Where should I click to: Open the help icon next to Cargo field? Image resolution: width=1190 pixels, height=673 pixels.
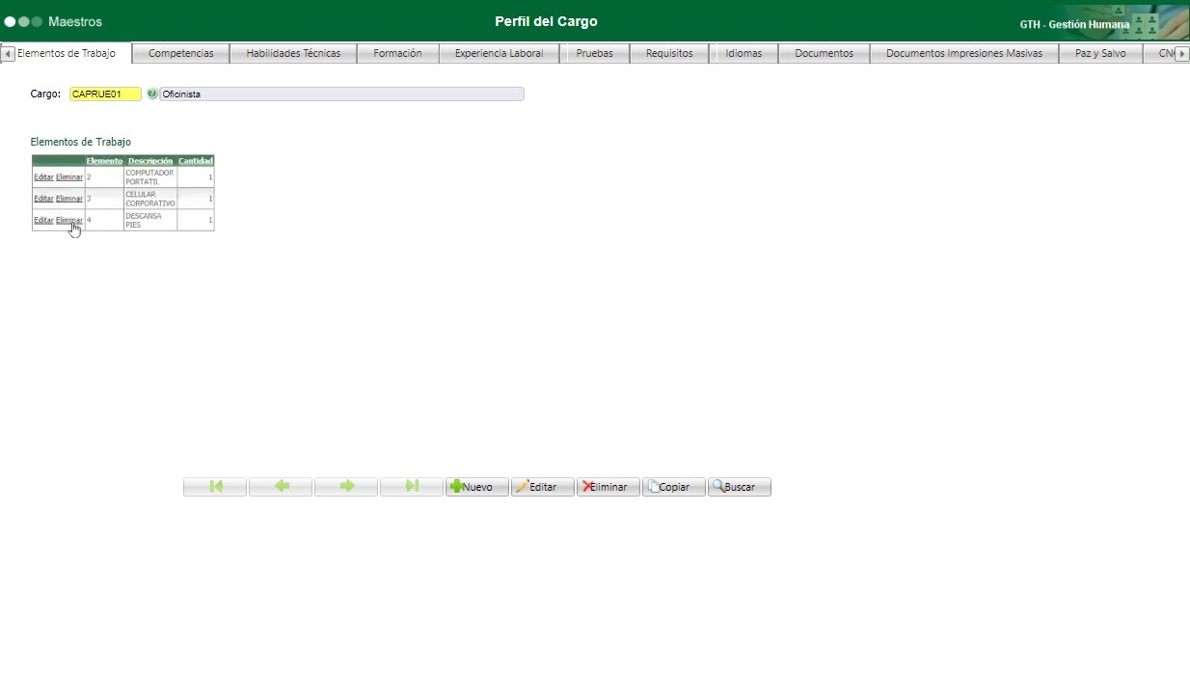pyautogui.click(x=151, y=94)
